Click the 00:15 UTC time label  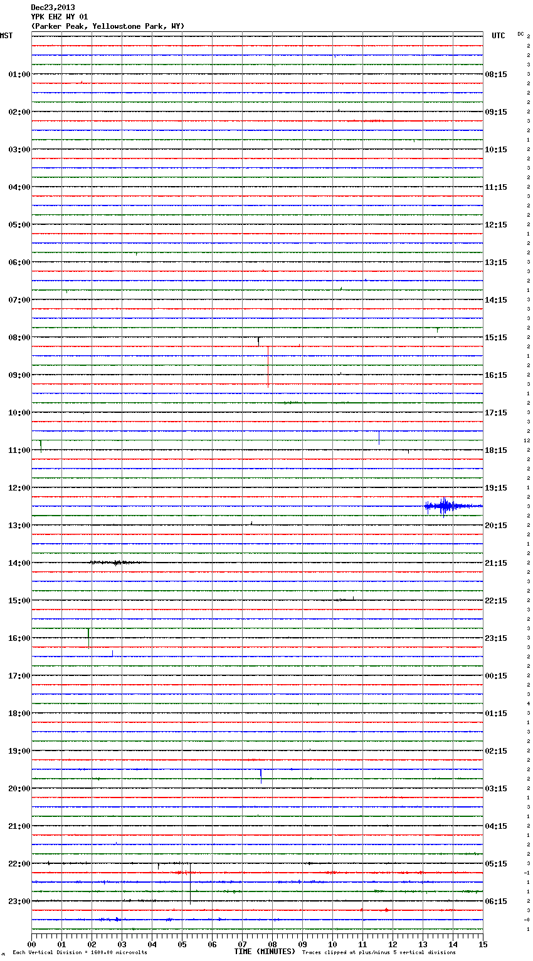(496, 676)
